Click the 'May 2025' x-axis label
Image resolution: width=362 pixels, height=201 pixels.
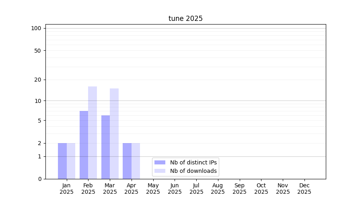tap(153, 189)
